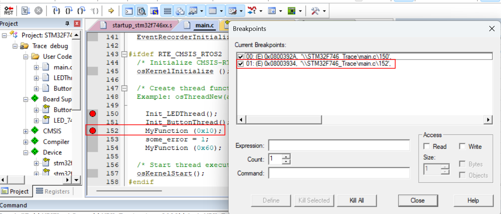Viewport: 501px width, 214px height.
Task: Click the RST reset CPU icon
Action: click(x=10, y=11)
